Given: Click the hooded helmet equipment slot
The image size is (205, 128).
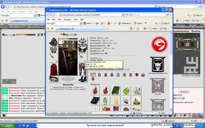Looking at the screenshot, I should click(x=54, y=42).
